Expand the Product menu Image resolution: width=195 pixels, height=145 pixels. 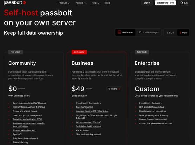point(64,3)
